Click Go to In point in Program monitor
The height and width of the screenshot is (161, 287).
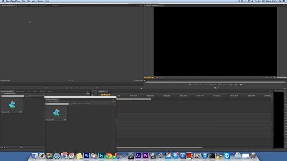[205, 85]
